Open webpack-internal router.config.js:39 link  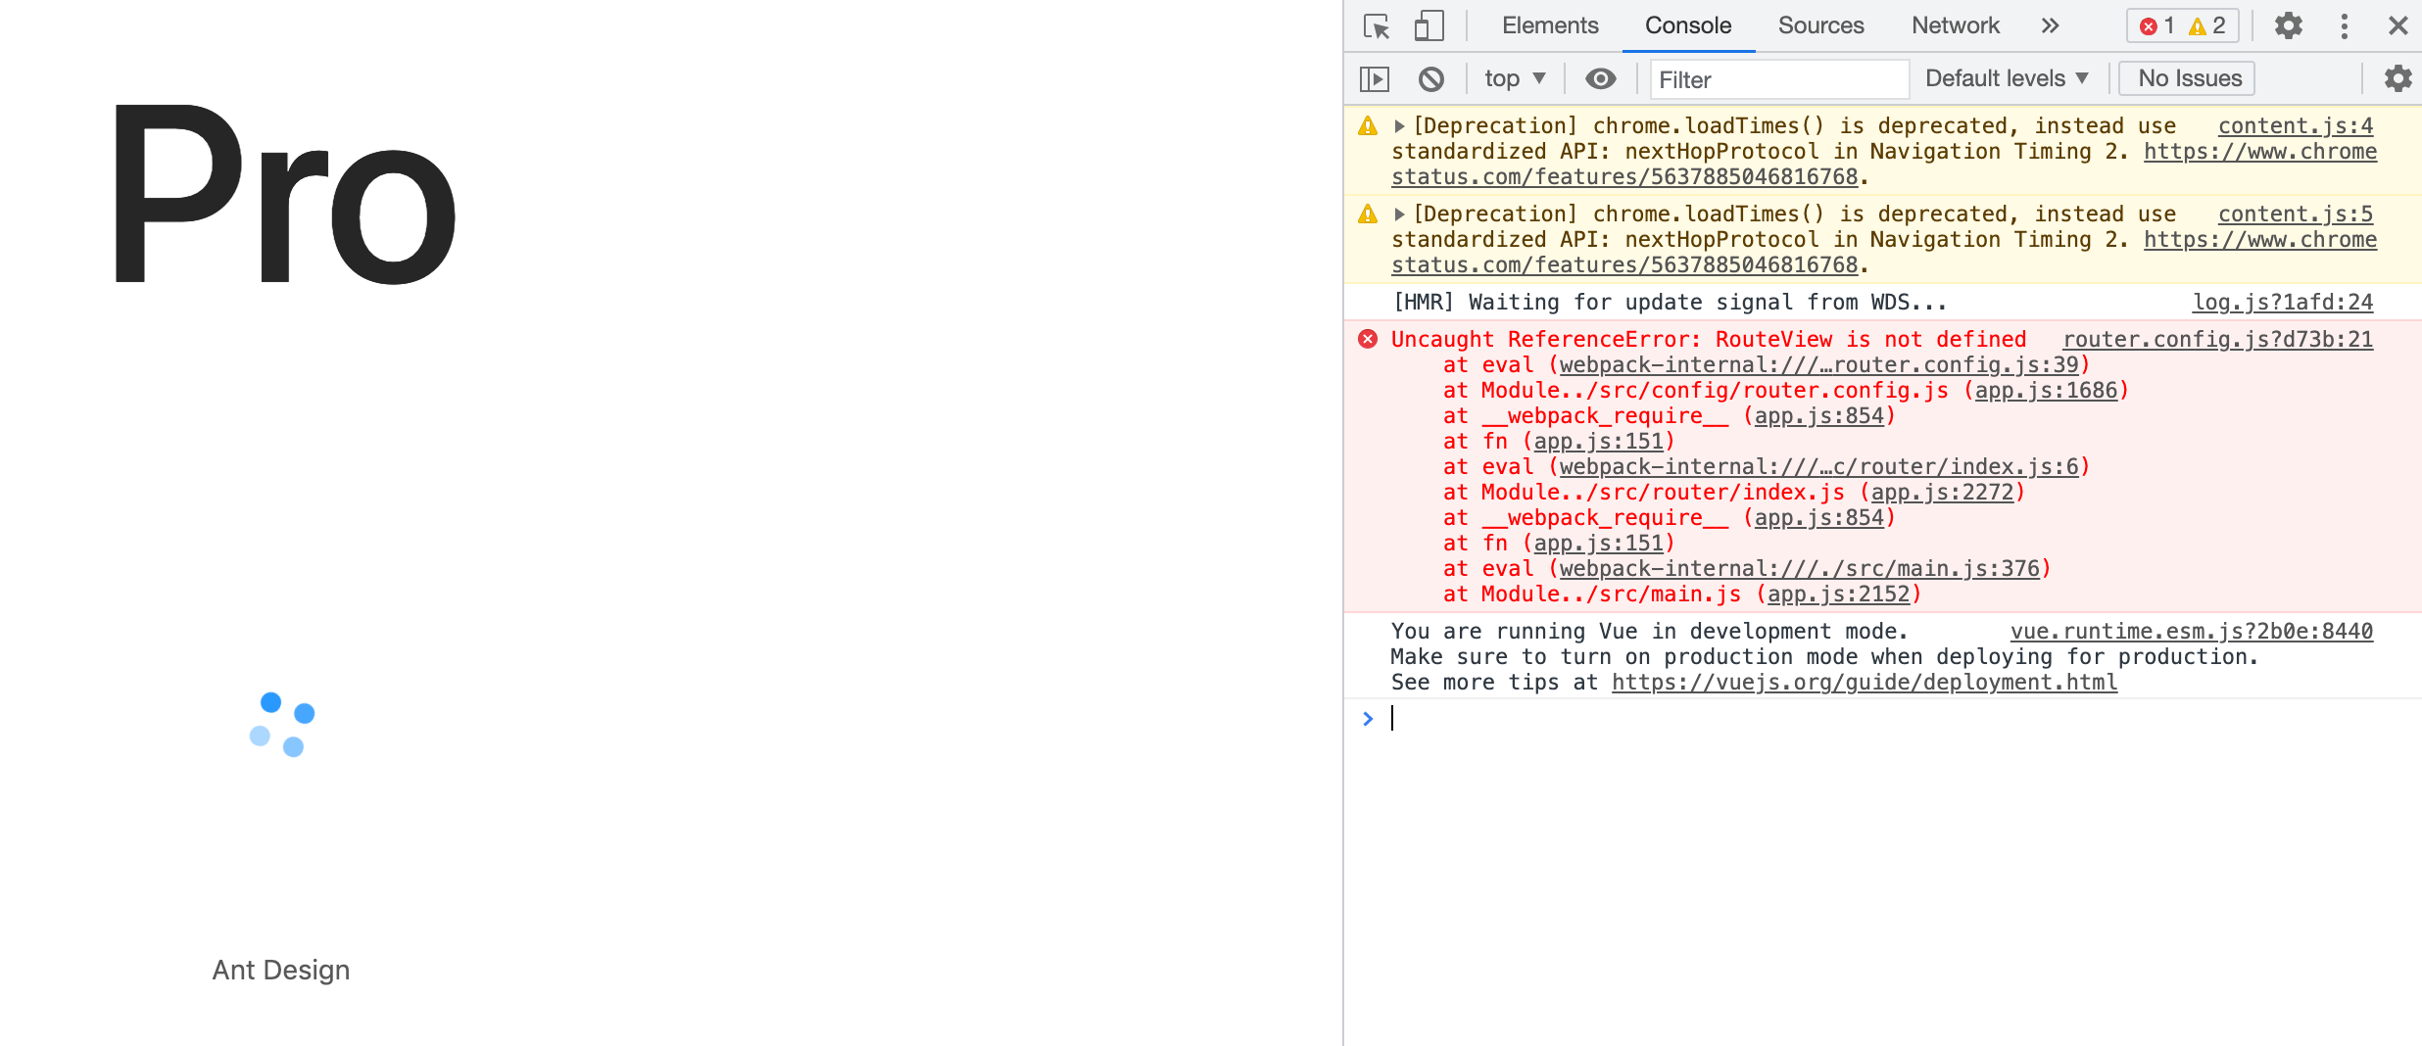[x=1818, y=365]
